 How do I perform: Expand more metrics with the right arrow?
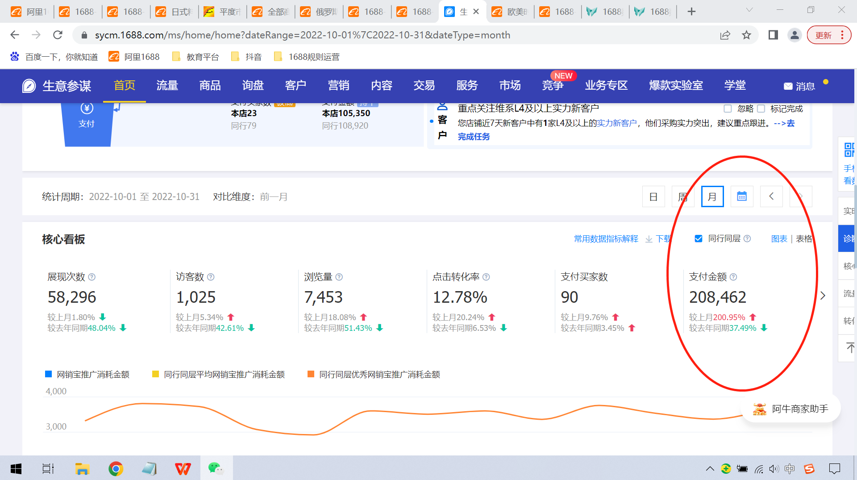coord(823,296)
